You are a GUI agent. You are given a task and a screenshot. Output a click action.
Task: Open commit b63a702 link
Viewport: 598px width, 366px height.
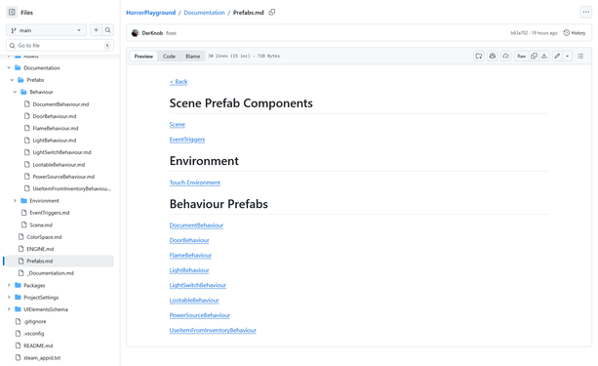pos(519,33)
